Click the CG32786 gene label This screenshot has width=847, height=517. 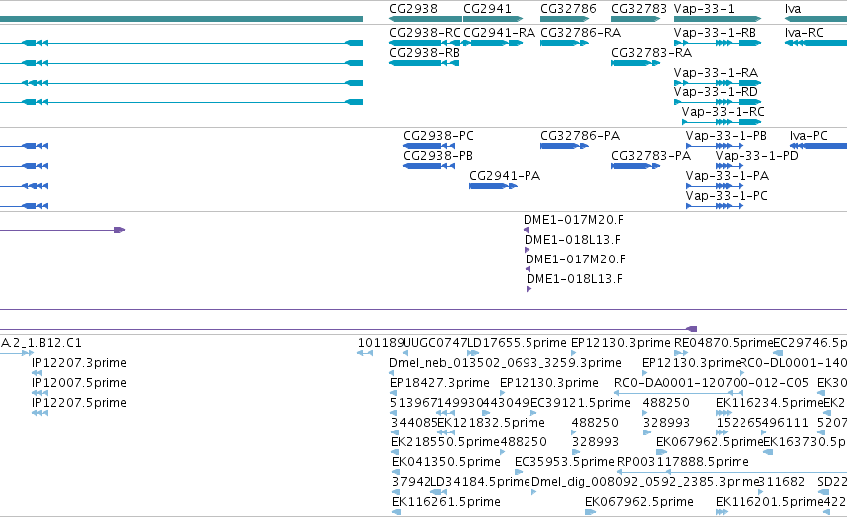coord(568,9)
